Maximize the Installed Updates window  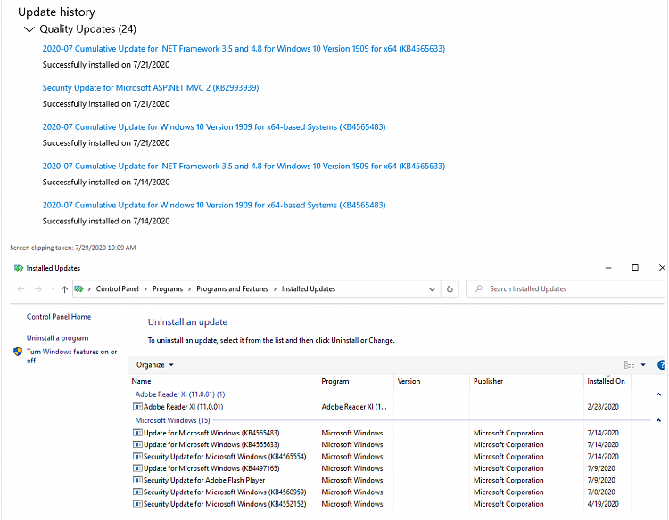(x=635, y=267)
